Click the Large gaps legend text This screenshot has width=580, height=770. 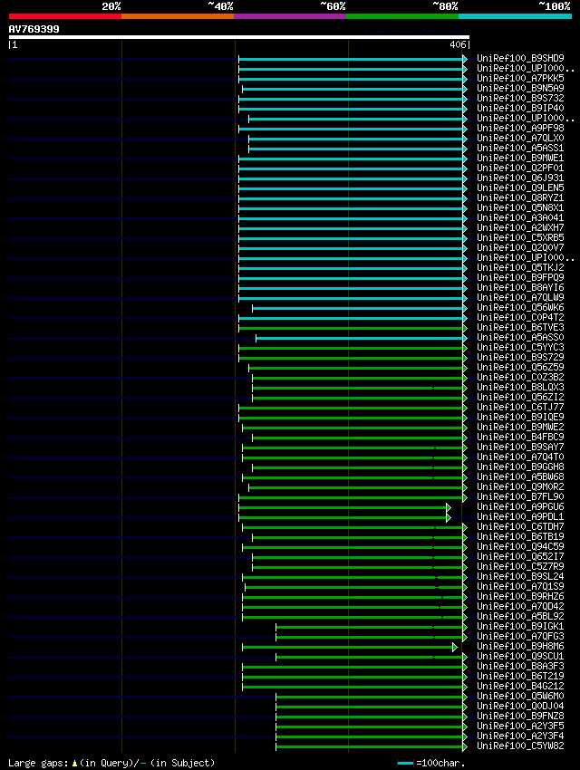(111, 763)
